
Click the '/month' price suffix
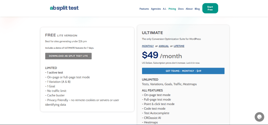click(171, 56)
